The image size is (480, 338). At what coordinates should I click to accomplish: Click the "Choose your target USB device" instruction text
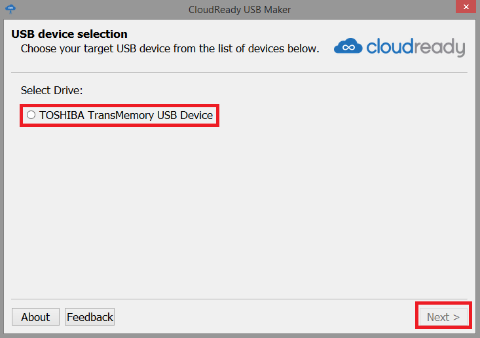pos(170,48)
